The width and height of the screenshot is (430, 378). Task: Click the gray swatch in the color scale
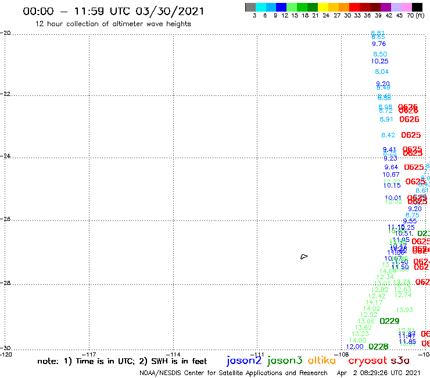[x=250, y=7]
